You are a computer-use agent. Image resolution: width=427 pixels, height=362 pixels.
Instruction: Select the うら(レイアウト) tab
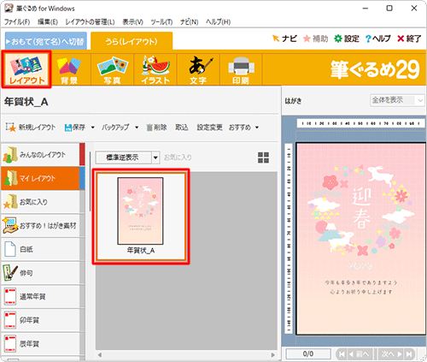(132, 42)
